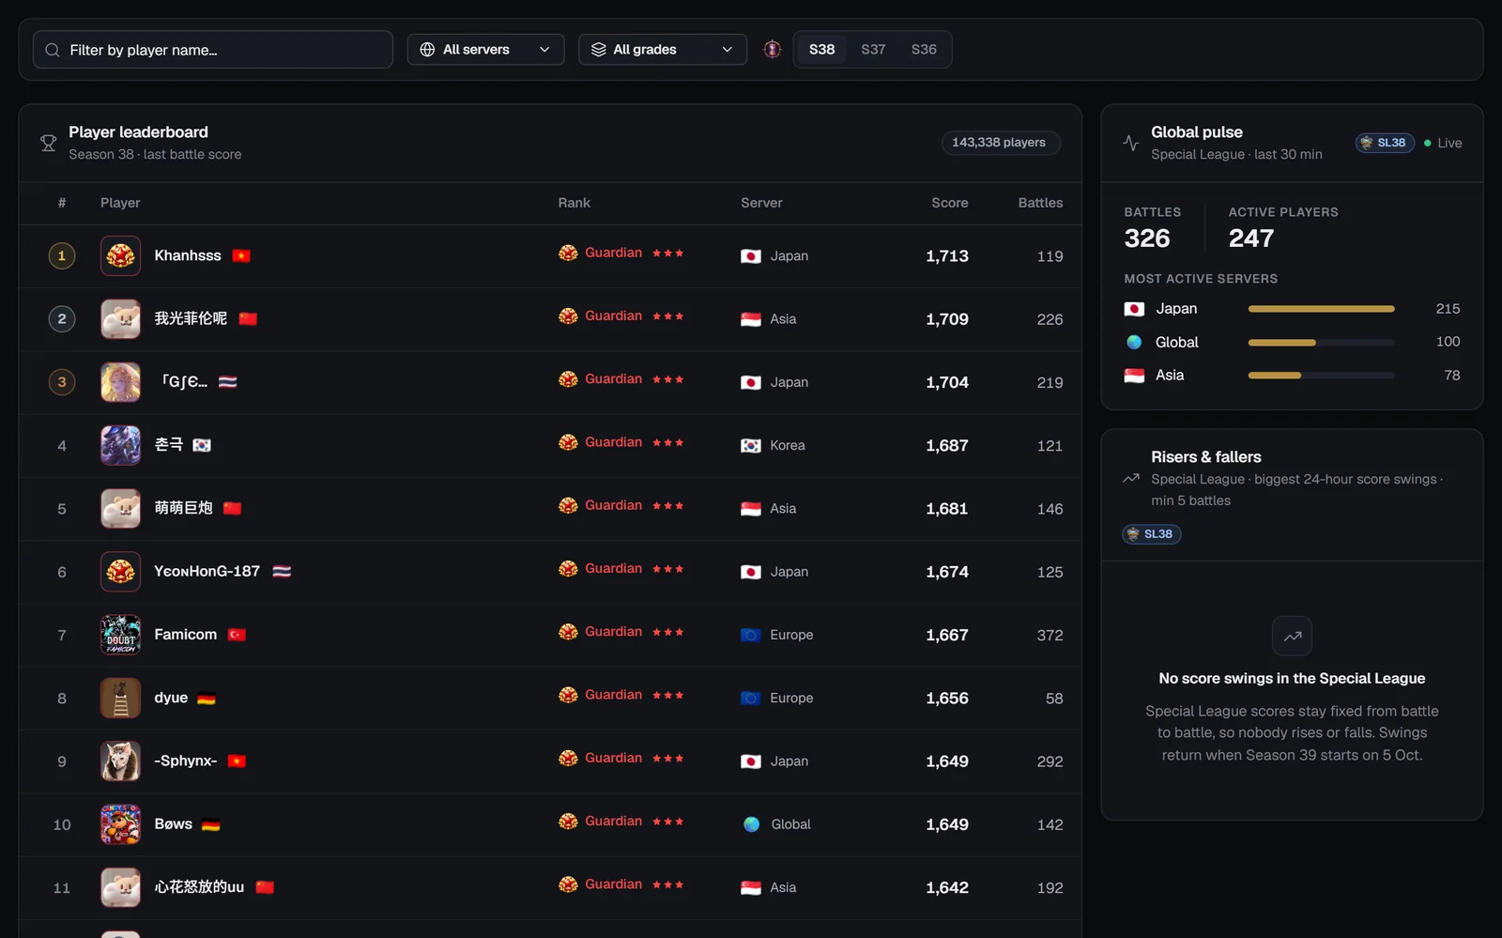Click the globe icon beside All servers
The height and width of the screenshot is (938, 1502).
[427, 50]
